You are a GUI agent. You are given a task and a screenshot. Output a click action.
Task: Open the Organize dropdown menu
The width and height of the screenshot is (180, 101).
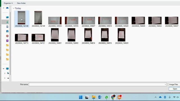[x=8, y=3]
